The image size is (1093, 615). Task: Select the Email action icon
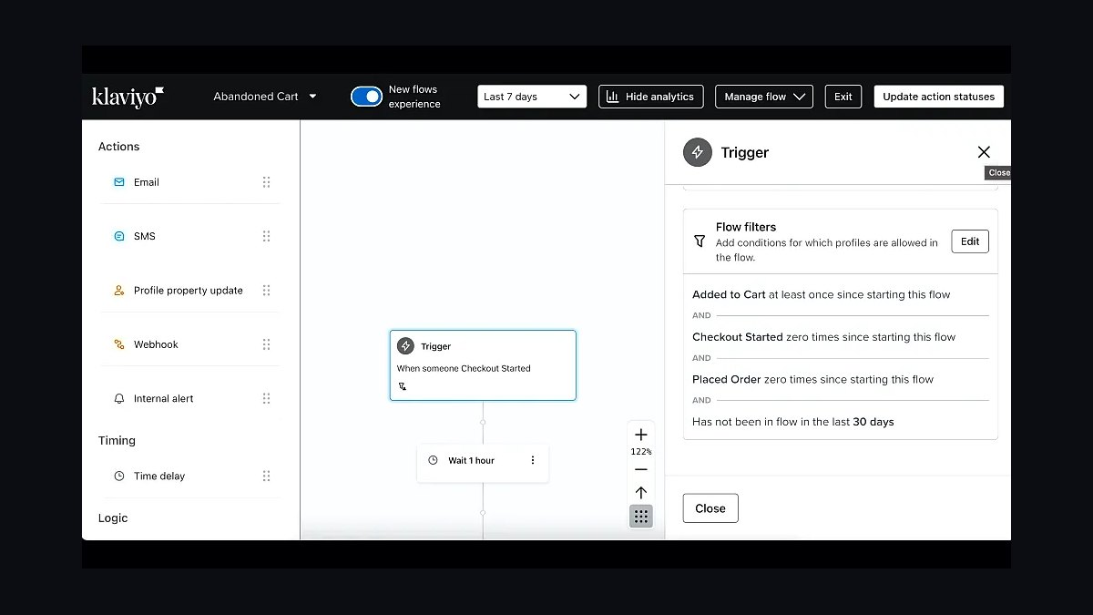[x=119, y=182]
